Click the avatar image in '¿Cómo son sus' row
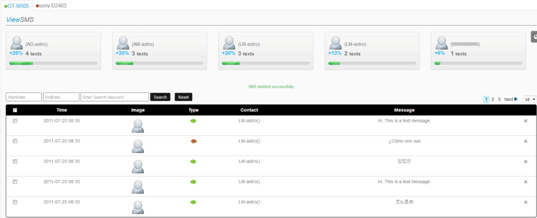The width and height of the screenshot is (537, 218). [138, 146]
